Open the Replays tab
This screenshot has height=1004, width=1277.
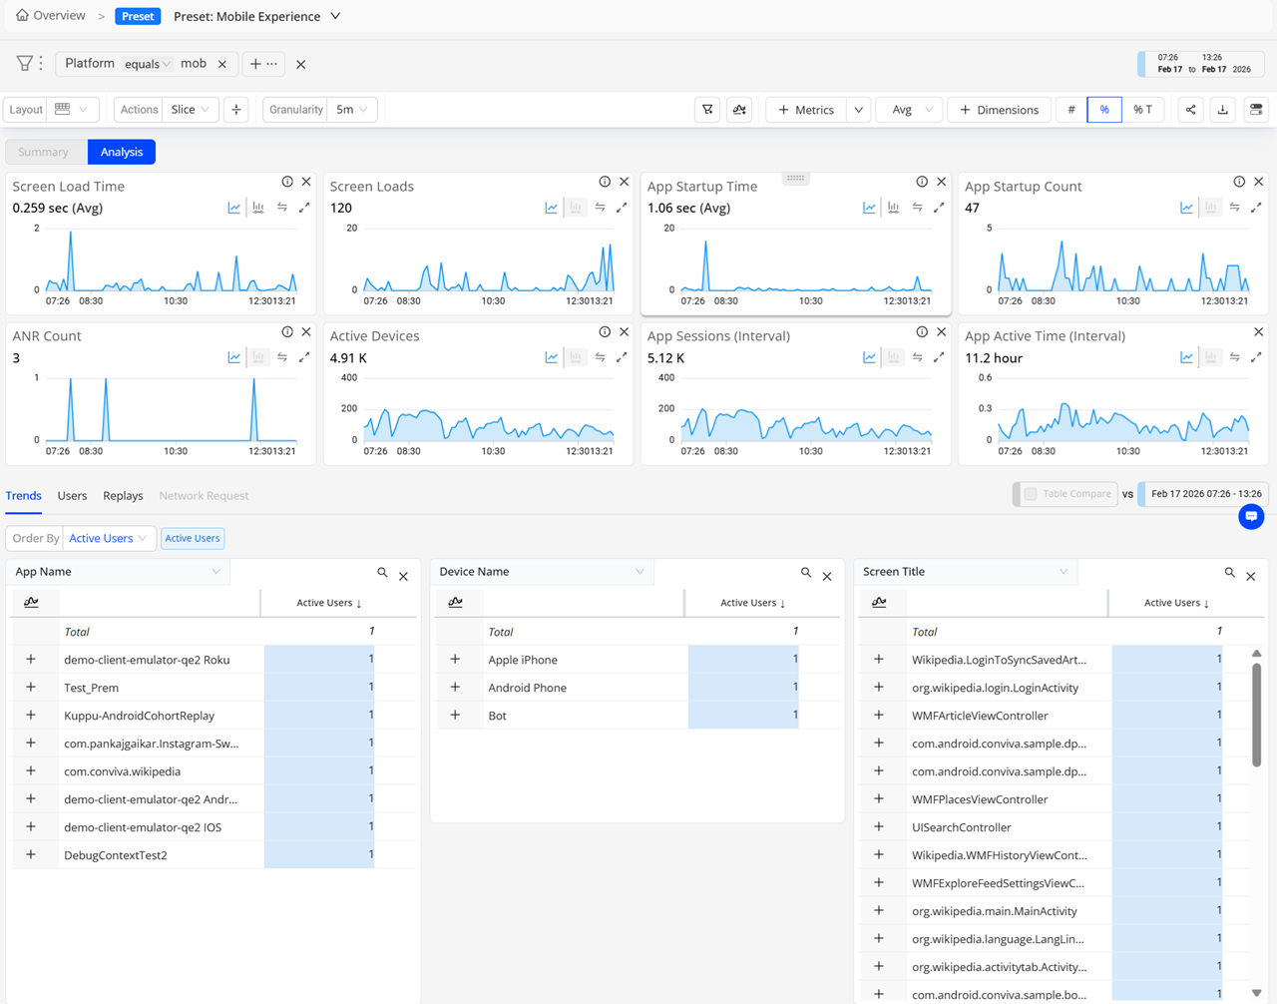[123, 496]
